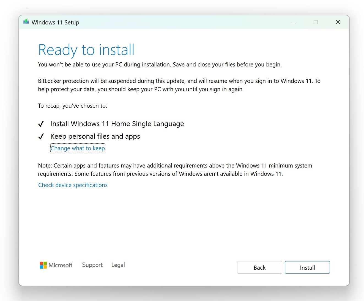Click the Install button
The height and width of the screenshot is (301, 364).
pos(307,267)
